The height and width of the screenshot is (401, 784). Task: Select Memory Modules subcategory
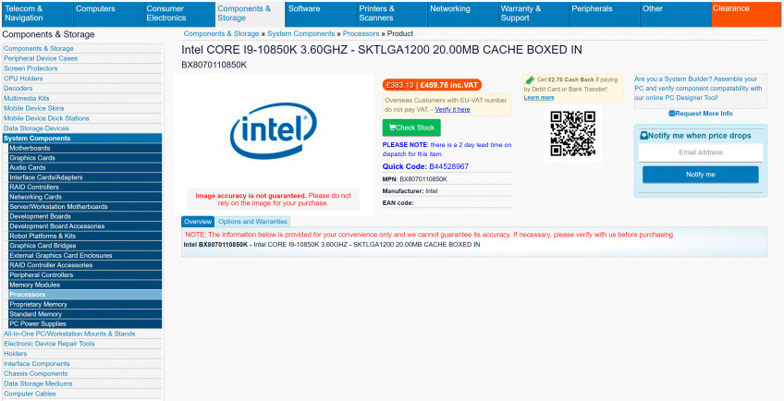tap(85, 285)
